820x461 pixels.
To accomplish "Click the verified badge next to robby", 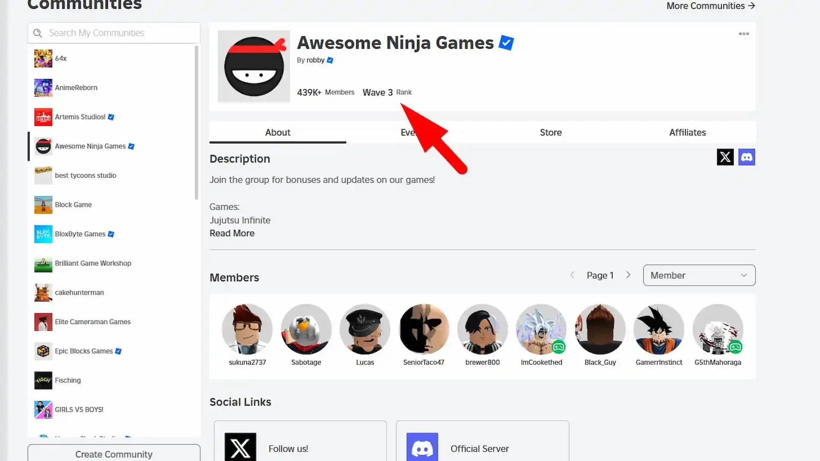I will click(330, 60).
